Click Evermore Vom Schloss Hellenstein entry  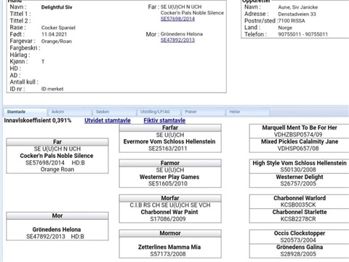click(x=169, y=141)
